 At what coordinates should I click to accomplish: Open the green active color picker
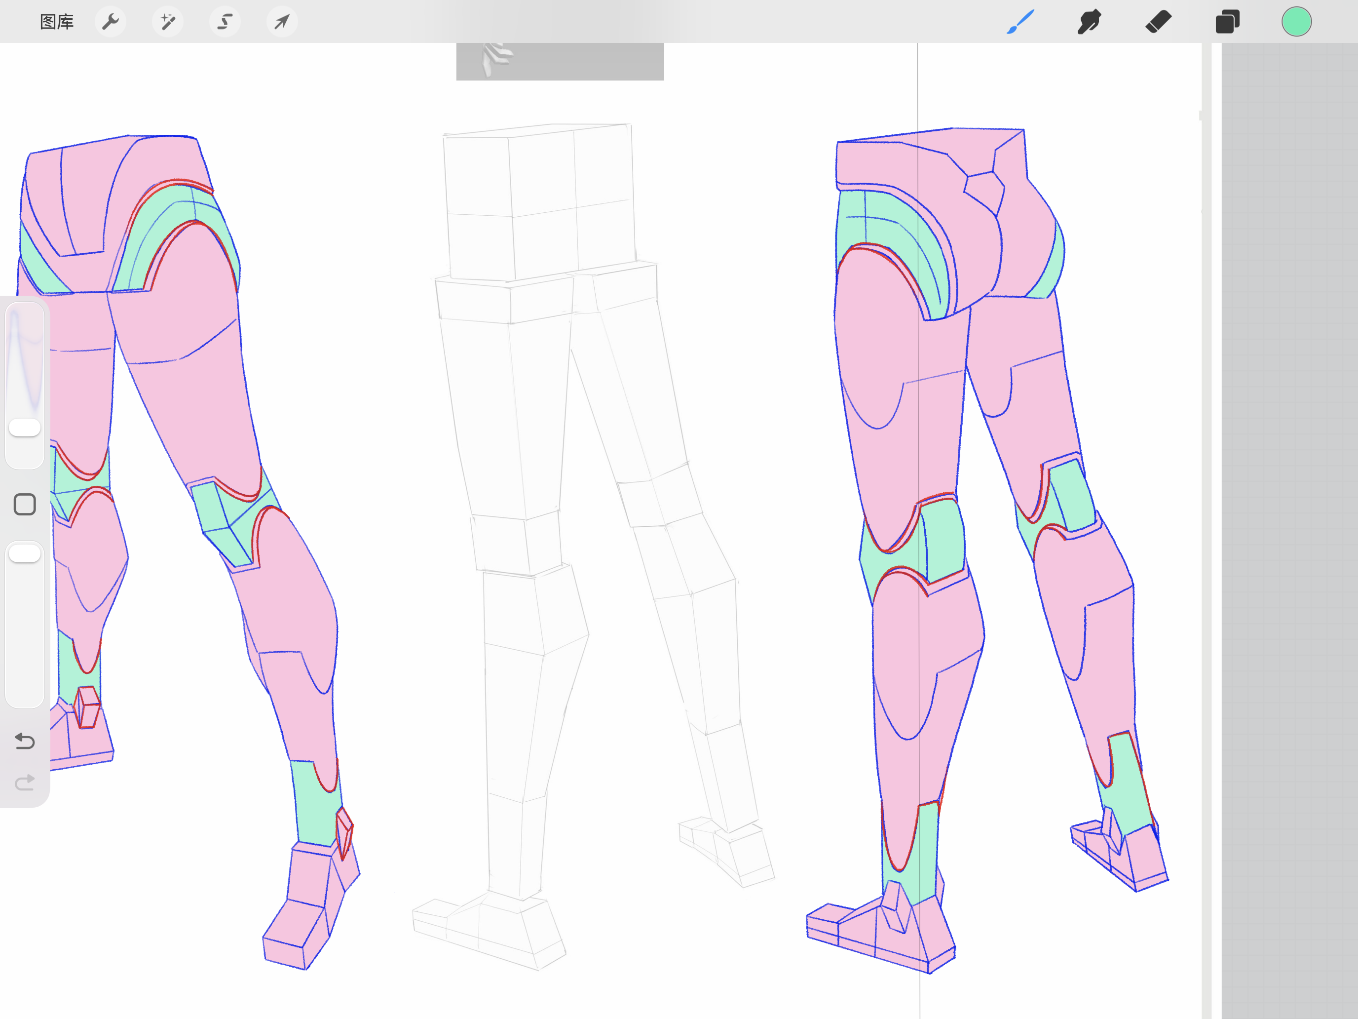pyautogui.click(x=1296, y=22)
